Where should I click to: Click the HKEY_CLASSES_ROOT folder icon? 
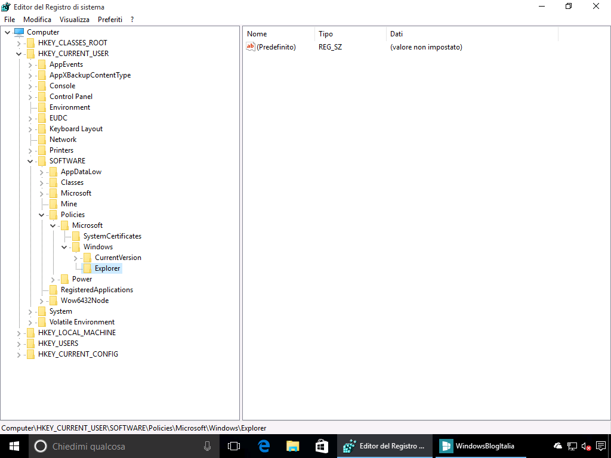click(x=30, y=43)
